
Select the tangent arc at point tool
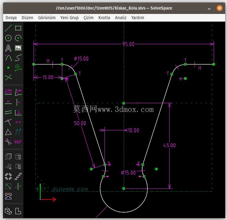[x=8, y=58]
